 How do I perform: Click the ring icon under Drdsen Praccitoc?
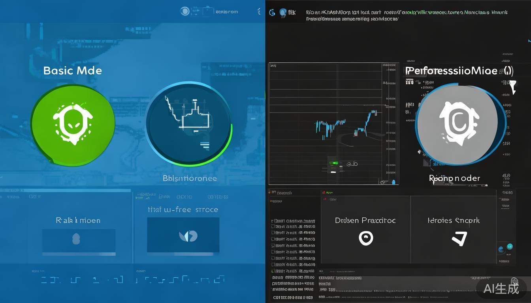365,238
